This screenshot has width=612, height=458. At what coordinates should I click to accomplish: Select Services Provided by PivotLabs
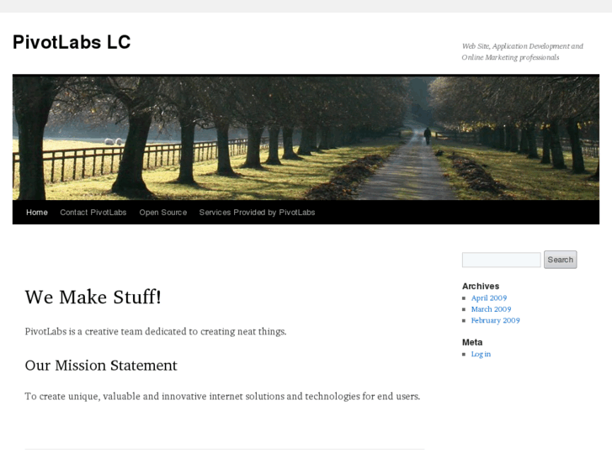tap(257, 213)
